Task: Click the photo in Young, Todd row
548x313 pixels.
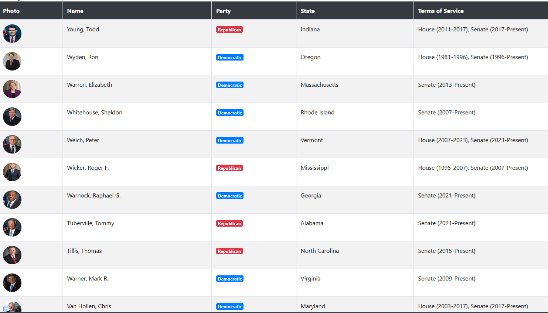Action: click(12, 34)
